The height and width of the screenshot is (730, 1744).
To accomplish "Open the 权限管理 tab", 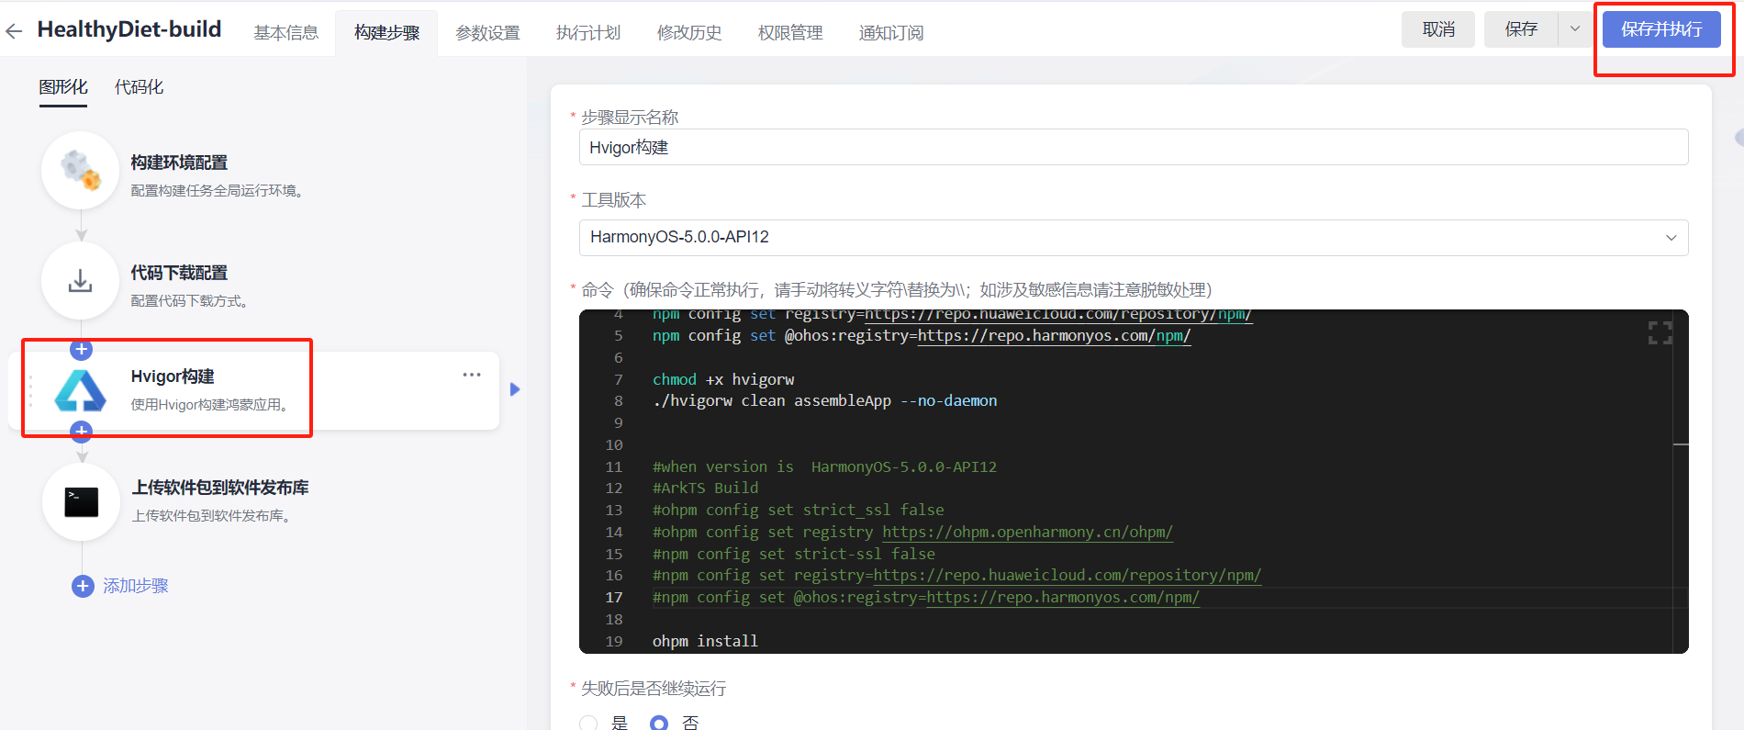I will (x=790, y=33).
